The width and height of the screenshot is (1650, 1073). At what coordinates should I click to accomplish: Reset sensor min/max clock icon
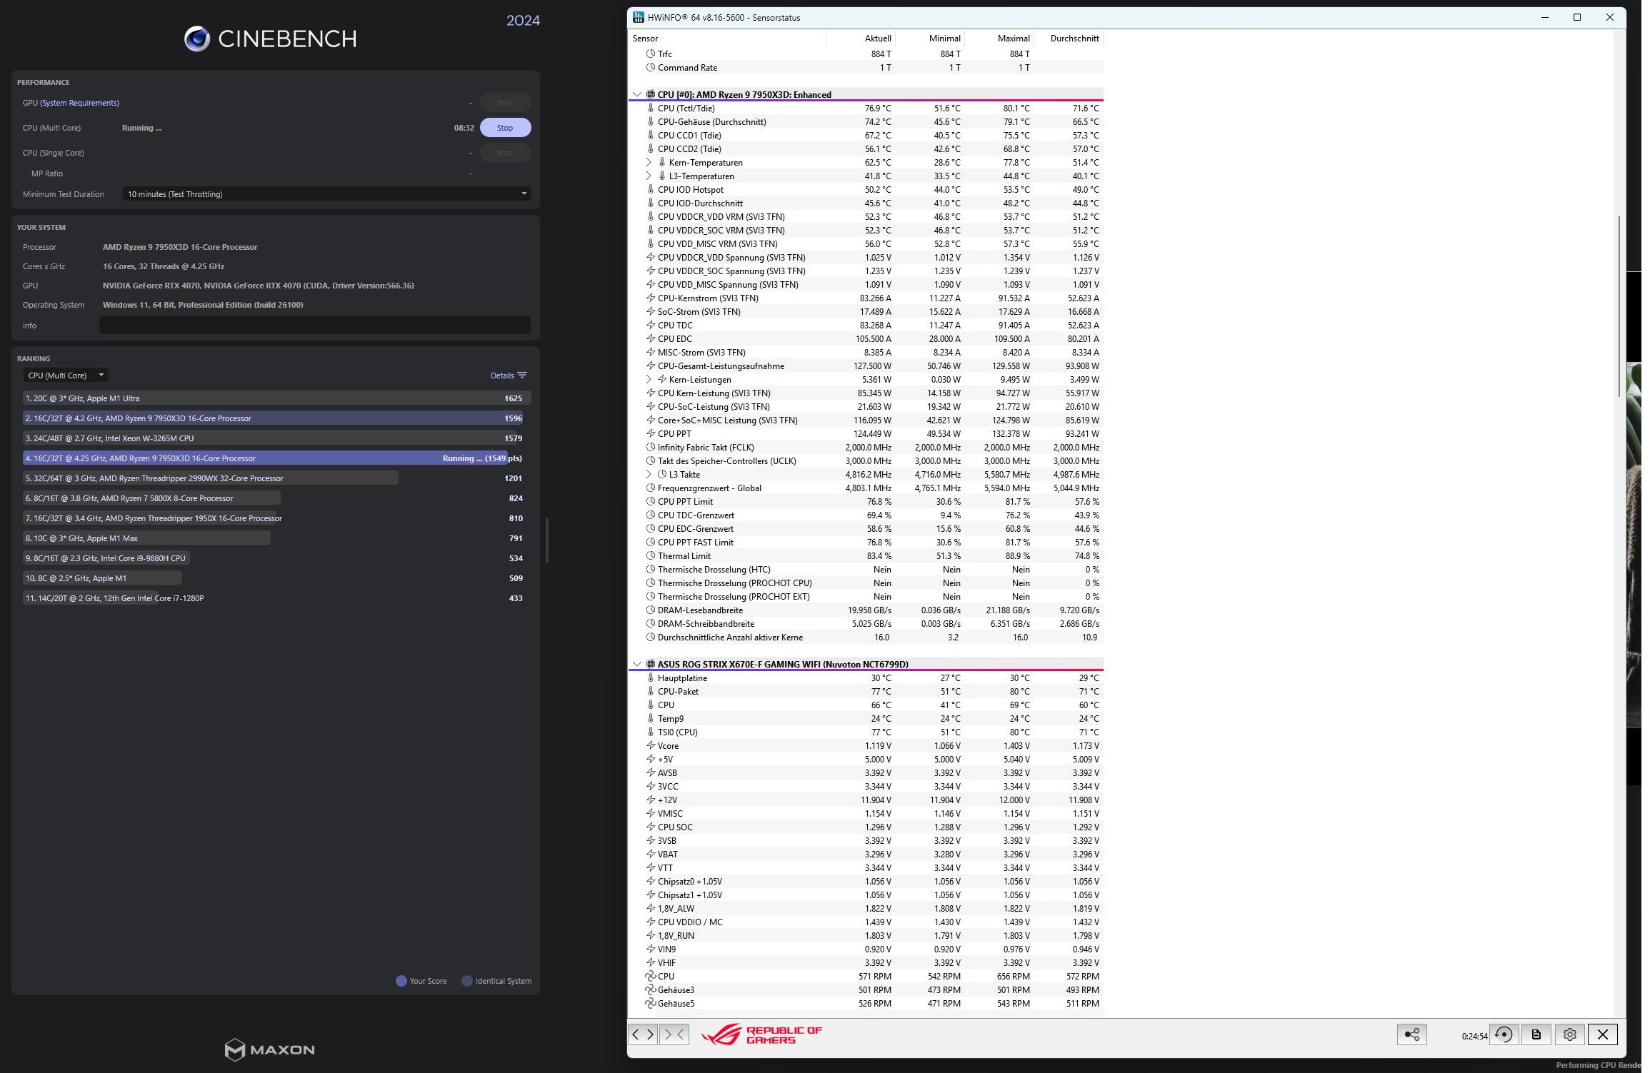pyautogui.click(x=1503, y=1034)
